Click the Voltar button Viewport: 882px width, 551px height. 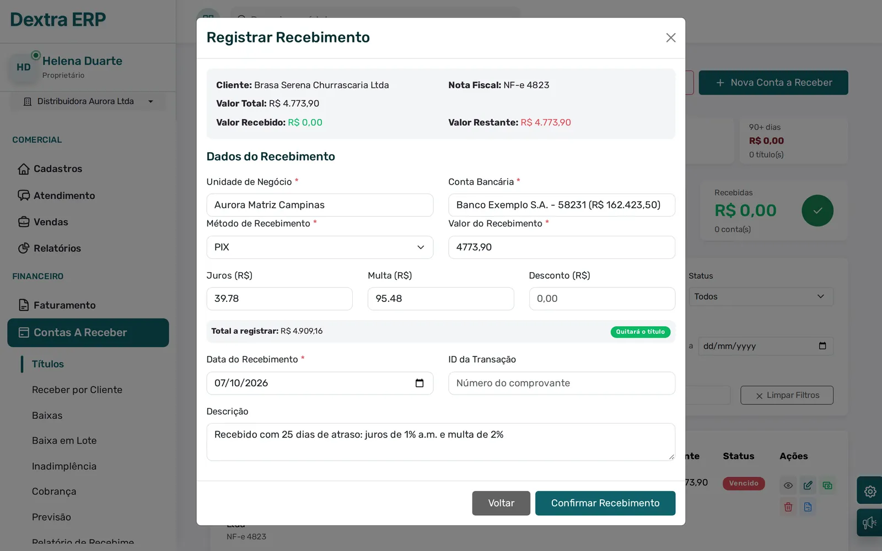coord(501,503)
